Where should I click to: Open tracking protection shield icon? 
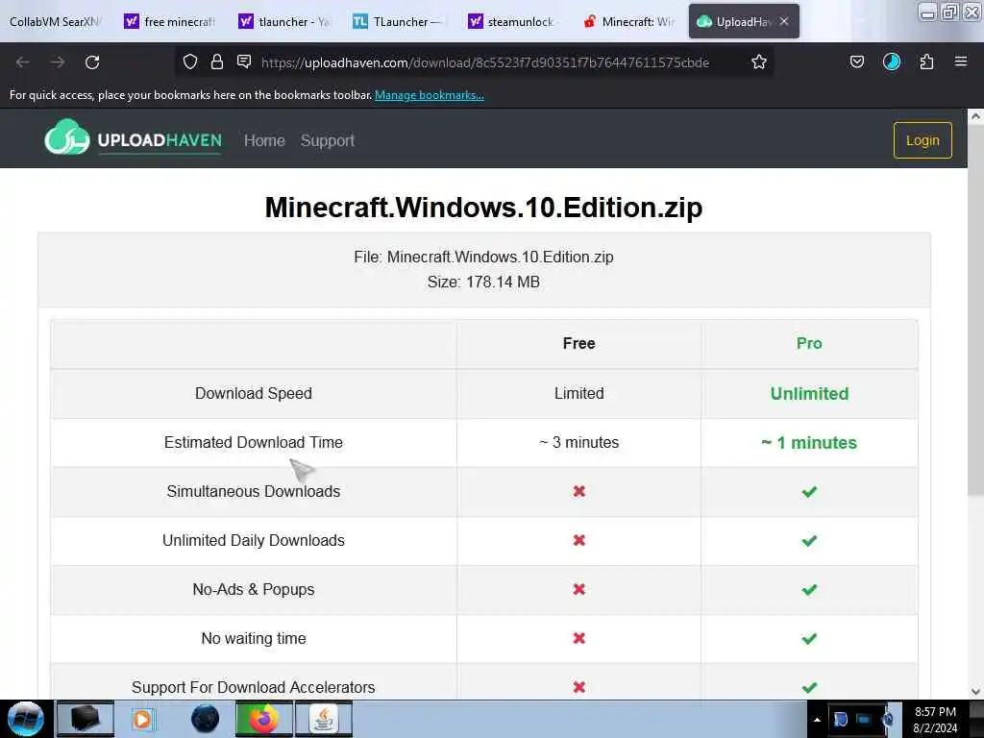[190, 61]
